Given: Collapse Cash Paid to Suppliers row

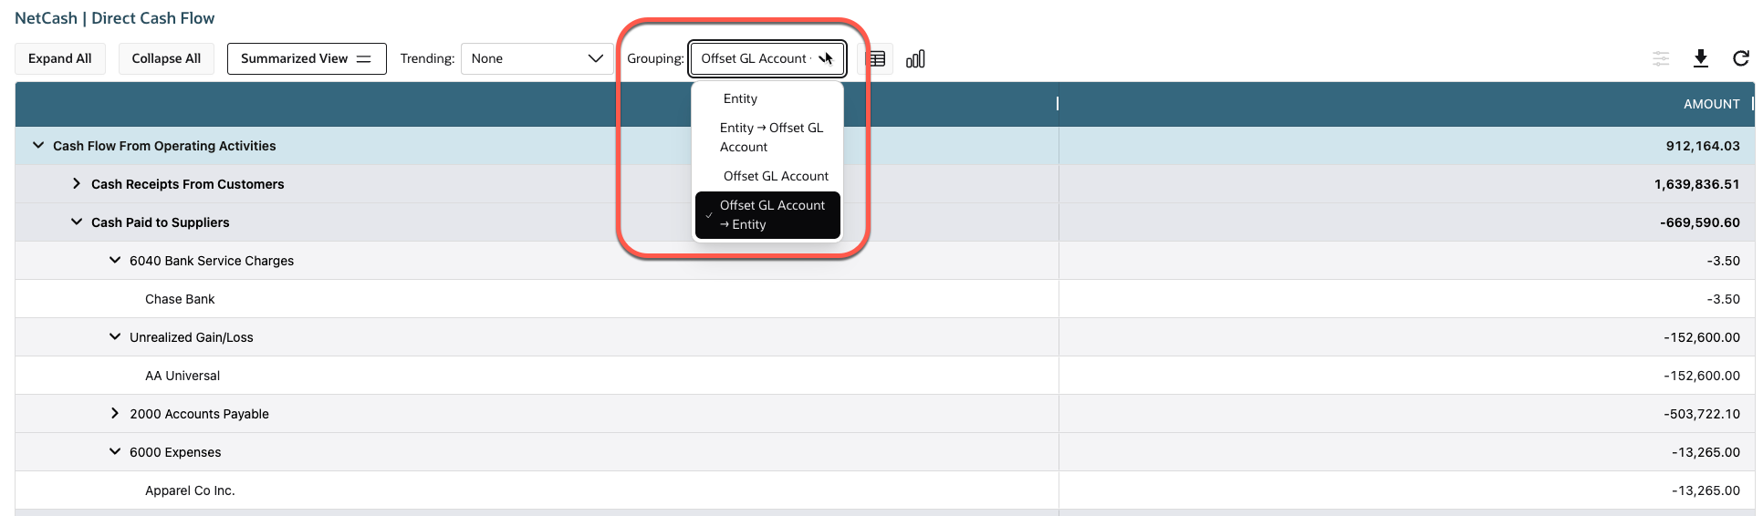Looking at the screenshot, I should 77,222.
